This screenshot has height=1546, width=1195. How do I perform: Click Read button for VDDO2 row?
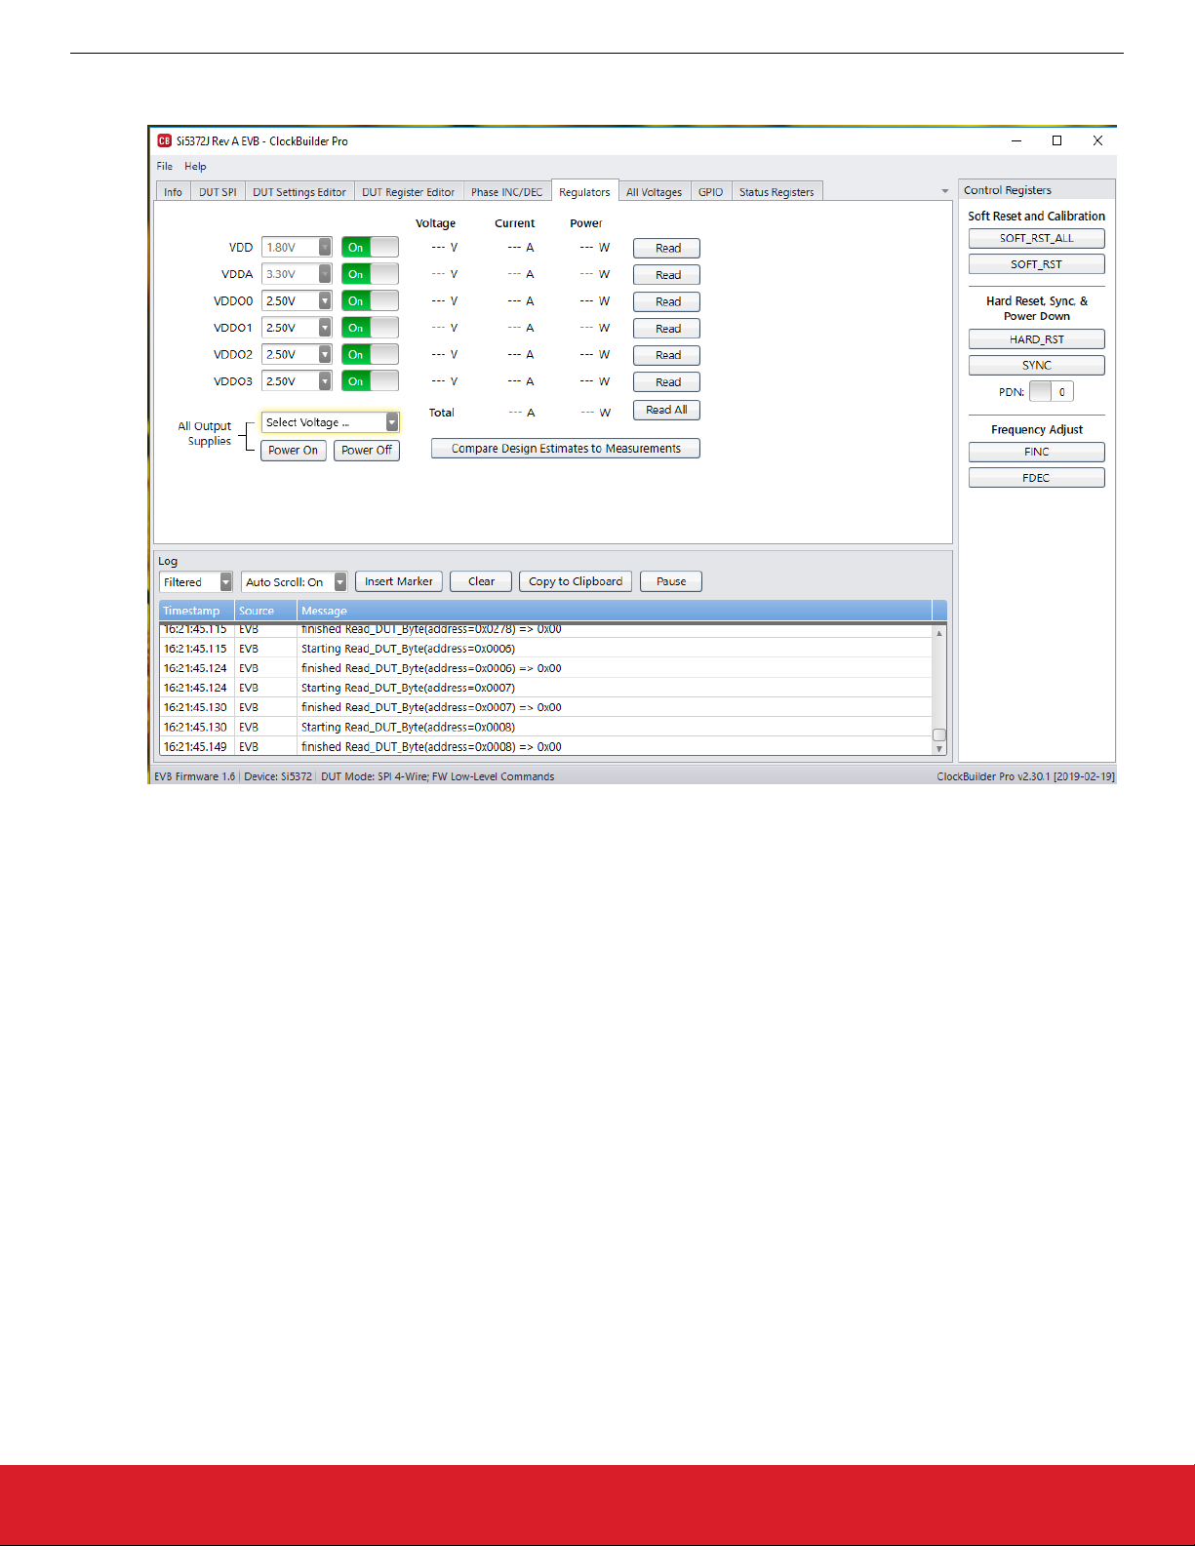pyautogui.click(x=666, y=355)
